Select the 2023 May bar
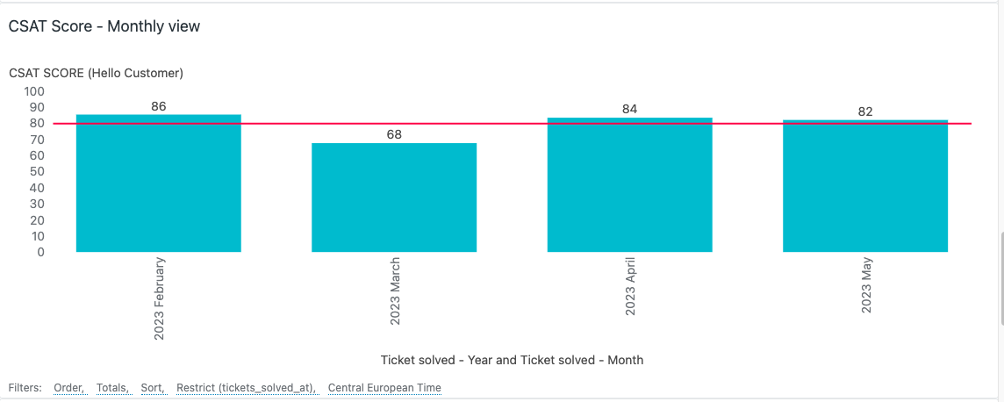 pyautogui.click(x=865, y=189)
